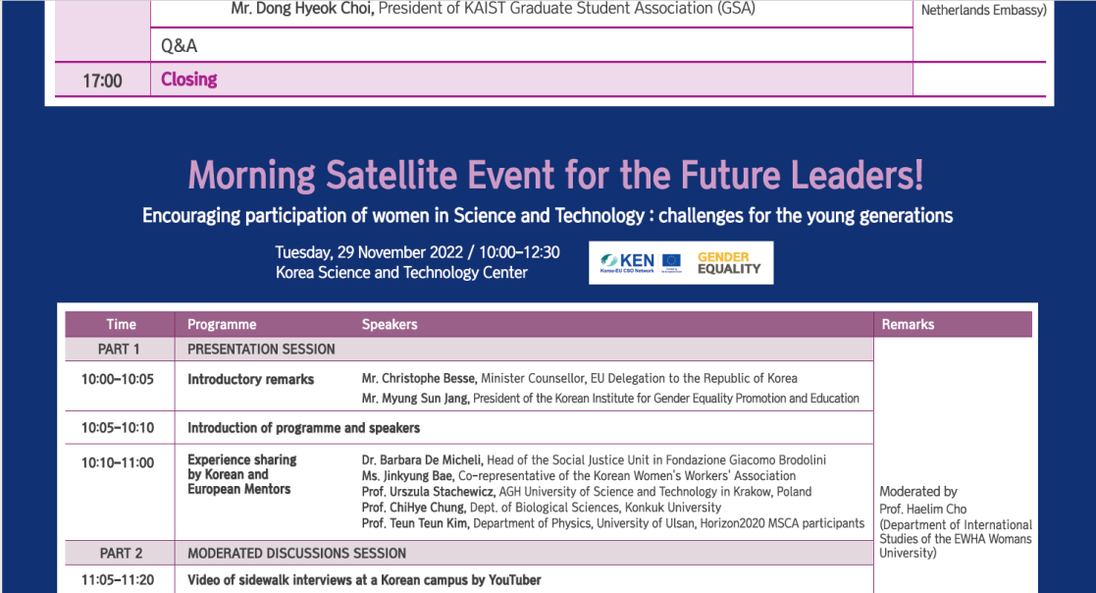
Task: Select the Time column header
Action: [x=121, y=324]
